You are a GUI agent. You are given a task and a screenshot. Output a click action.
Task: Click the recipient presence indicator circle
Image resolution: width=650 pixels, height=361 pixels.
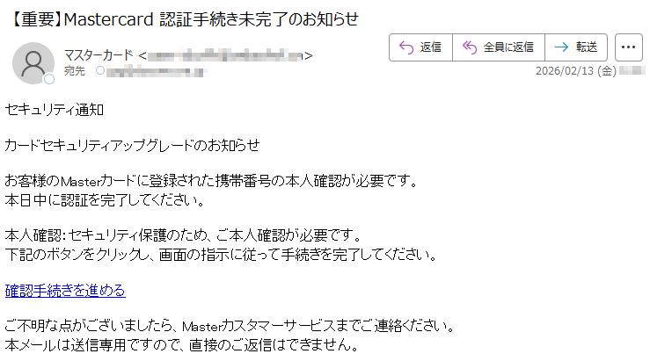tap(100, 71)
